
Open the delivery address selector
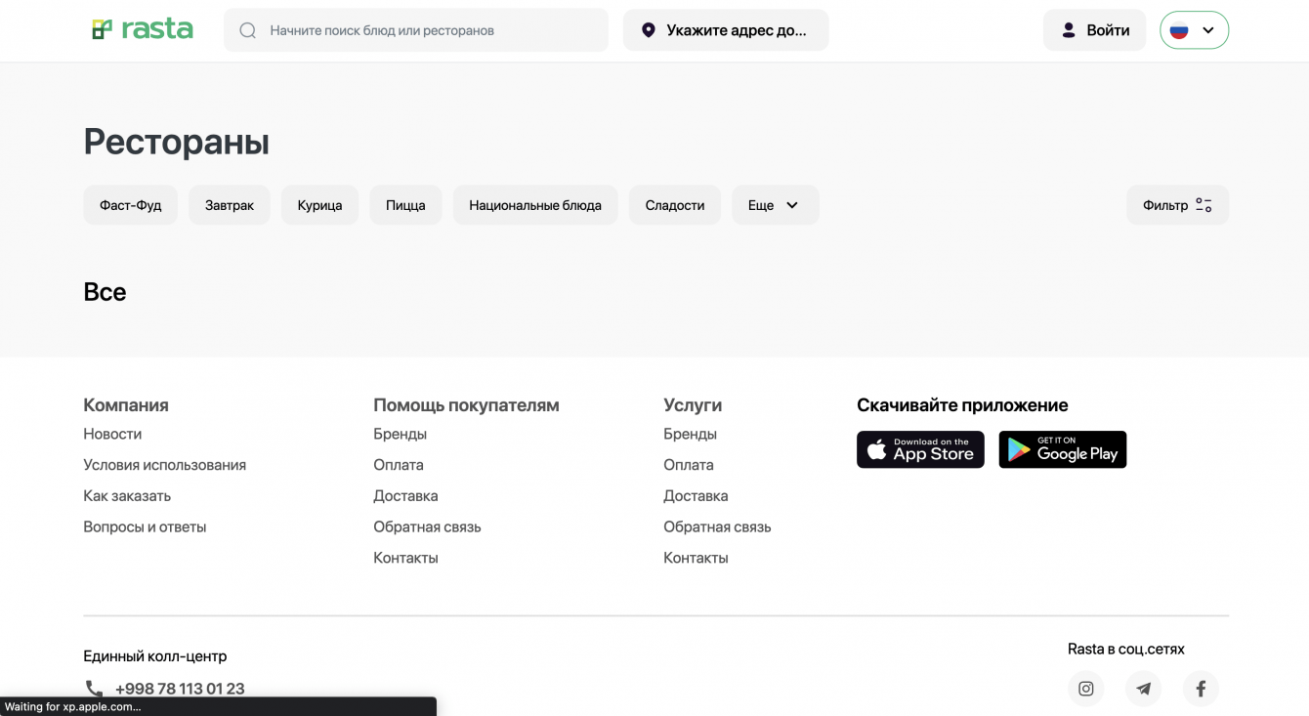(x=726, y=30)
